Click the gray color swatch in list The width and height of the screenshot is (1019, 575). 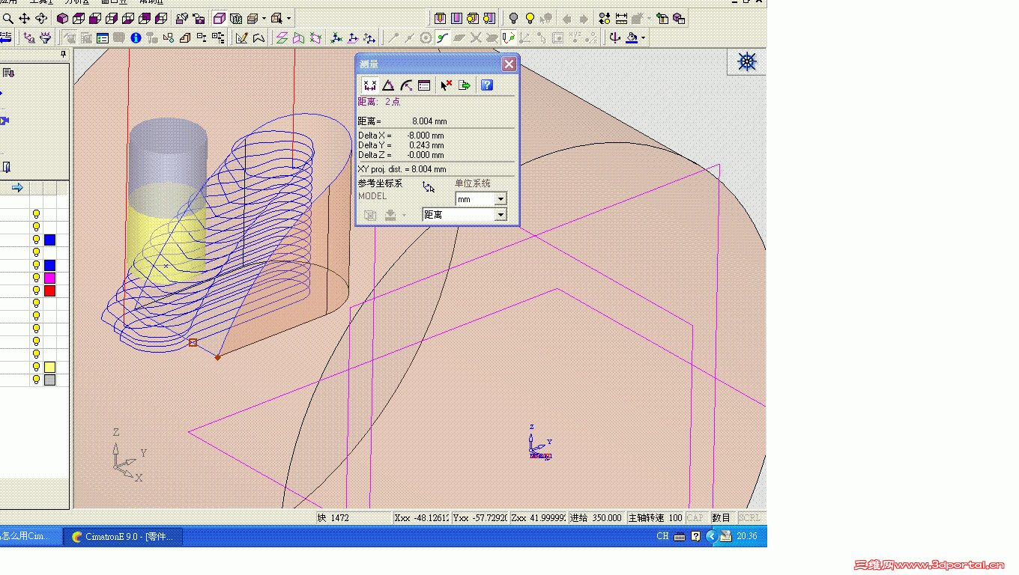click(x=49, y=380)
